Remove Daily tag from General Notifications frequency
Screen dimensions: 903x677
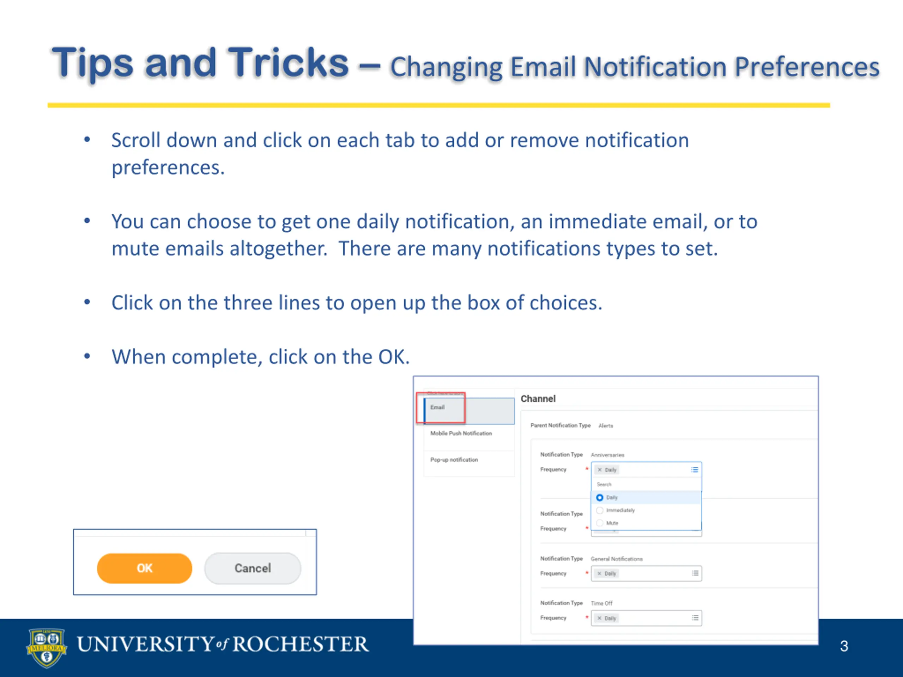click(599, 573)
